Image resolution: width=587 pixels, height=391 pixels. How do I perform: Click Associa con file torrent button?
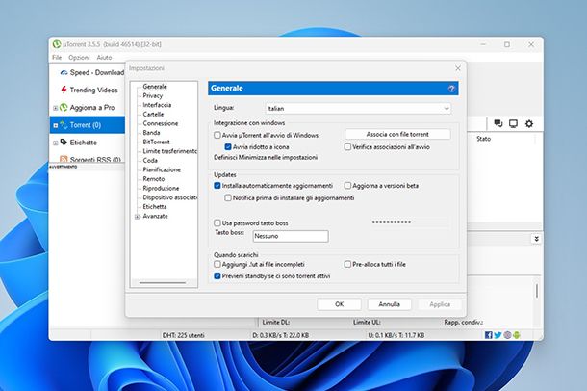pyautogui.click(x=397, y=134)
